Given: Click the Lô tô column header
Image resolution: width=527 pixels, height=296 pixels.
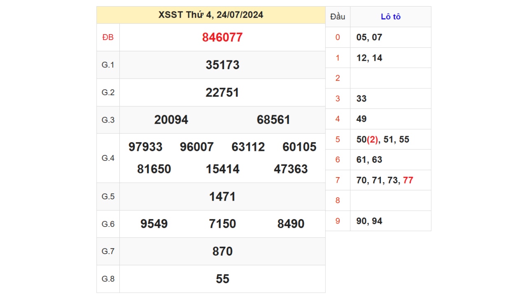Looking at the screenshot, I should pyautogui.click(x=391, y=17).
